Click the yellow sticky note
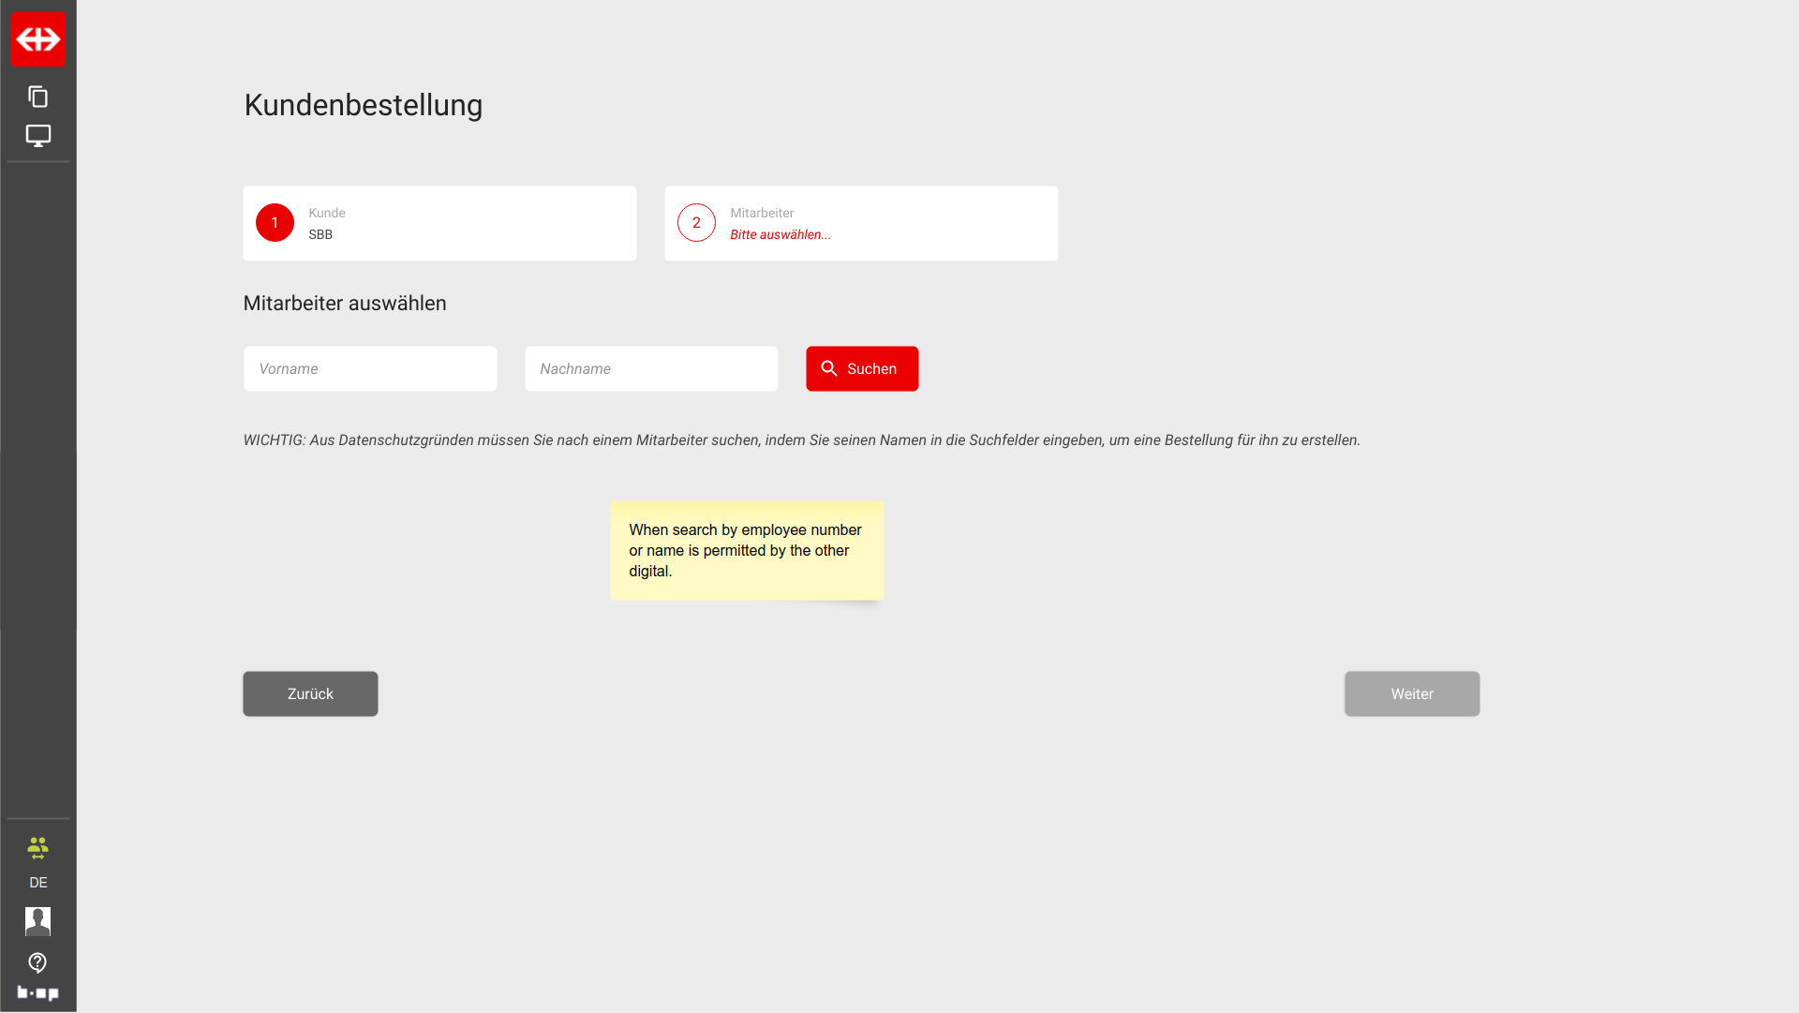The width and height of the screenshot is (1799, 1013). pos(747,550)
